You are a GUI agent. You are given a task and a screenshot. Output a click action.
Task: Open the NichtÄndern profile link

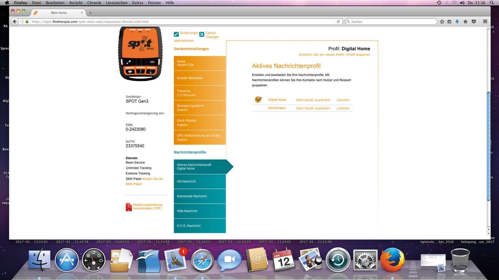pyautogui.click(x=277, y=108)
